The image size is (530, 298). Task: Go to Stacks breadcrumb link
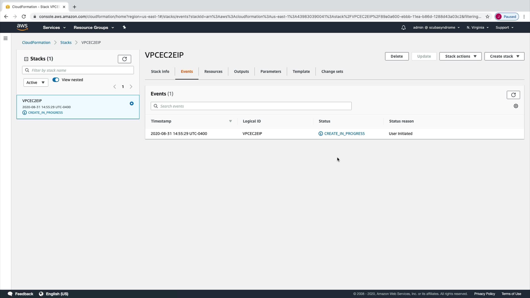pos(66,43)
